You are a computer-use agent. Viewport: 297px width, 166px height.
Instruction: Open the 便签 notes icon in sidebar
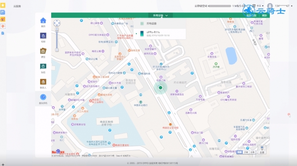pos(43,51)
